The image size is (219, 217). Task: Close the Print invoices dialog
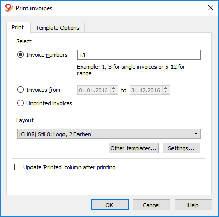[x=211, y=8]
